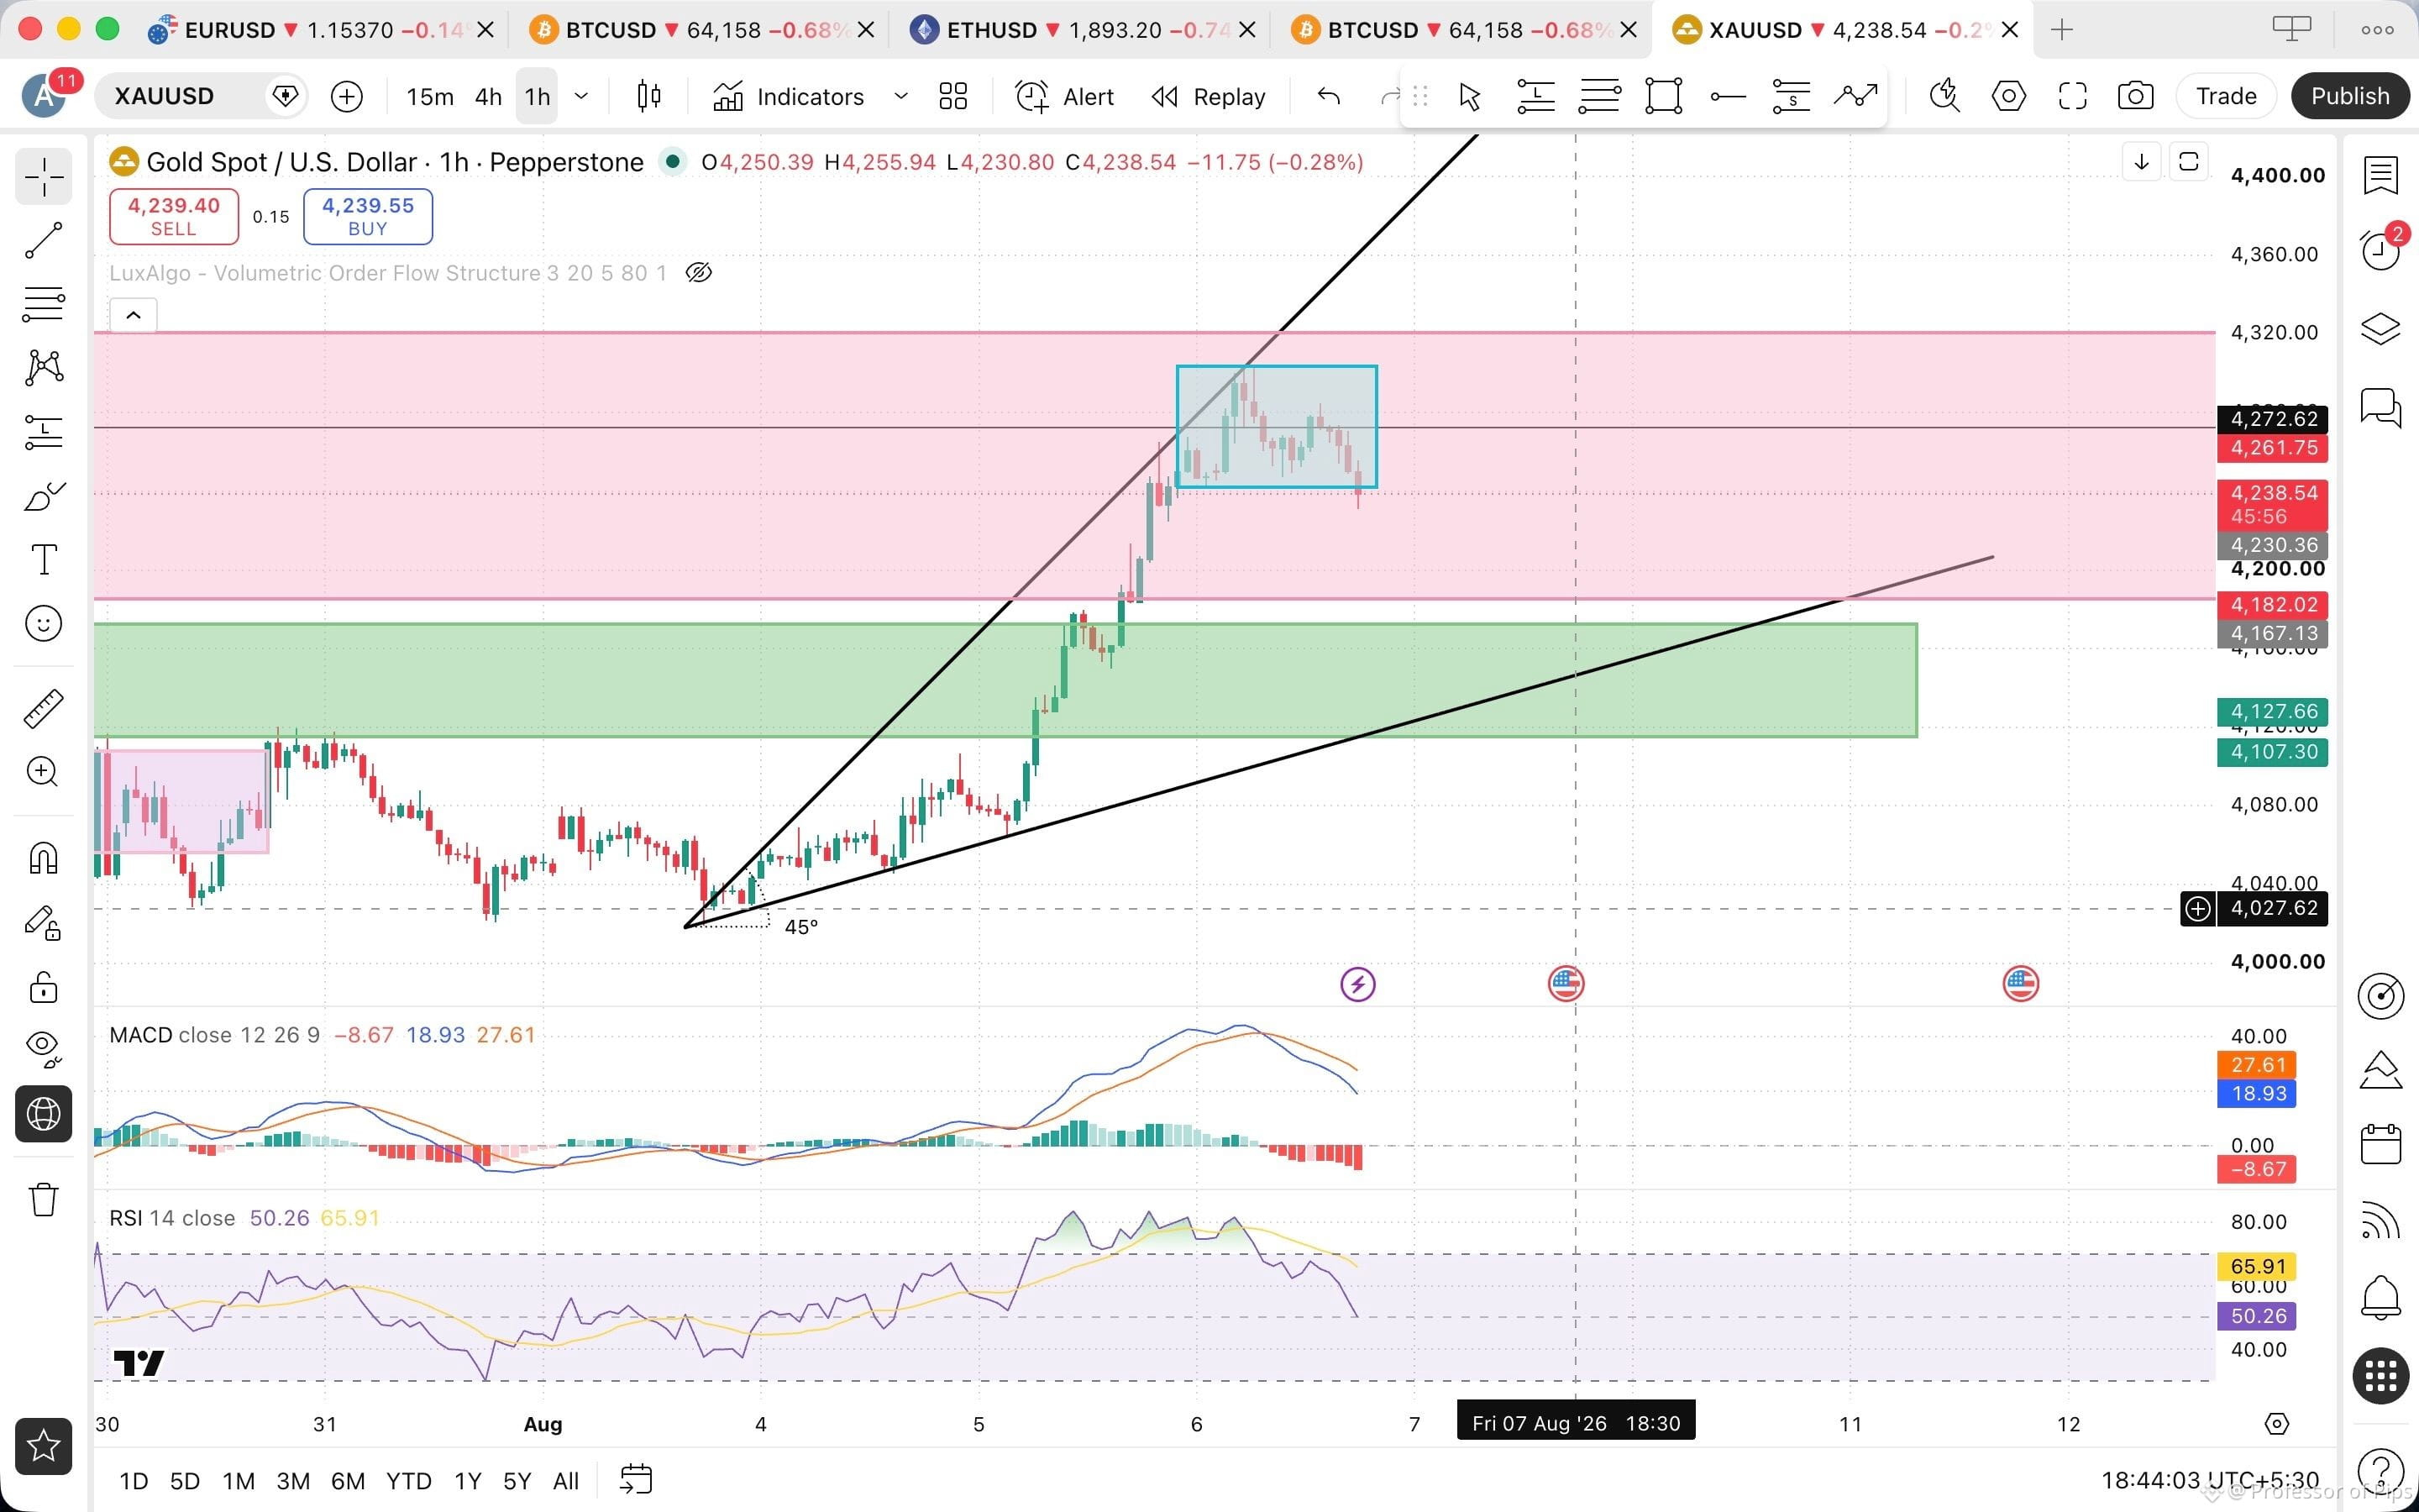Open price scale settings gear
The height and width of the screenshot is (1512, 2419).
pyautogui.click(x=2276, y=1424)
